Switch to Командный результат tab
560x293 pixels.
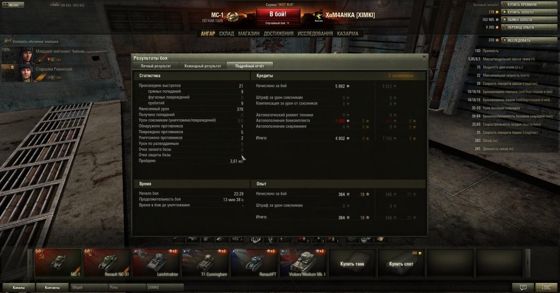coord(203,66)
